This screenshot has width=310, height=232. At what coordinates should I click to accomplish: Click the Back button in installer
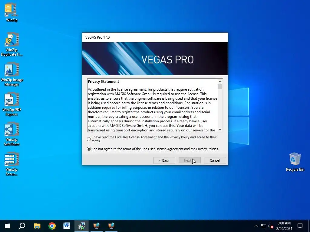tap(164, 160)
